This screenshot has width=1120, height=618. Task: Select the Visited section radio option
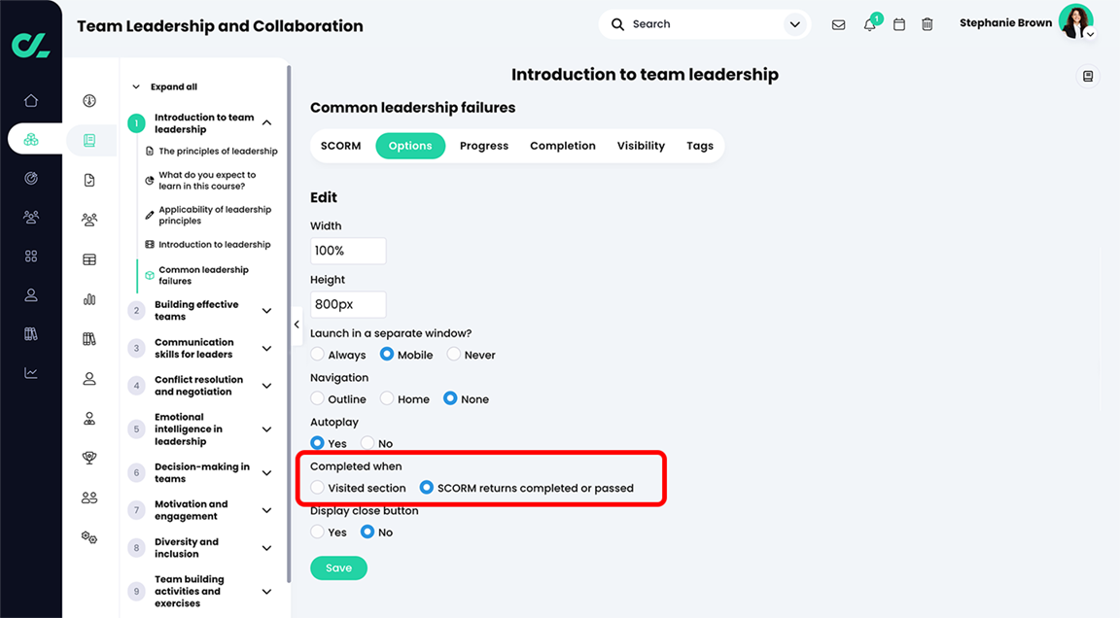tap(317, 488)
